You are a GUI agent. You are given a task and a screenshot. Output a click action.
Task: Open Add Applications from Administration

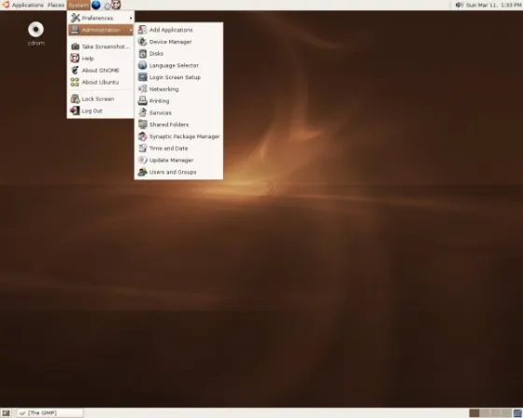178,30
